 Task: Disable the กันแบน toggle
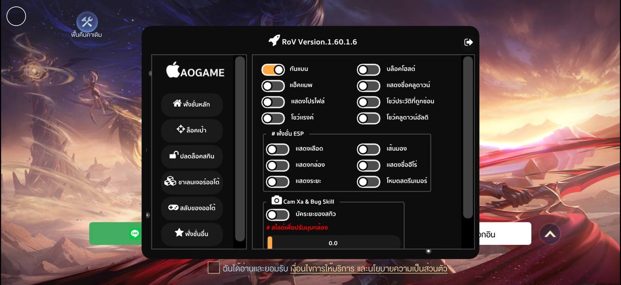tap(273, 70)
